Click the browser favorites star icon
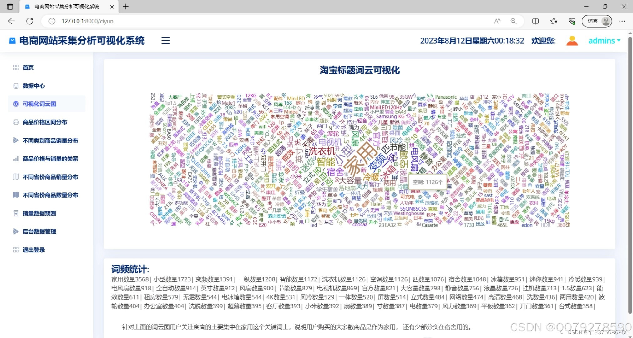 pyautogui.click(x=554, y=21)
